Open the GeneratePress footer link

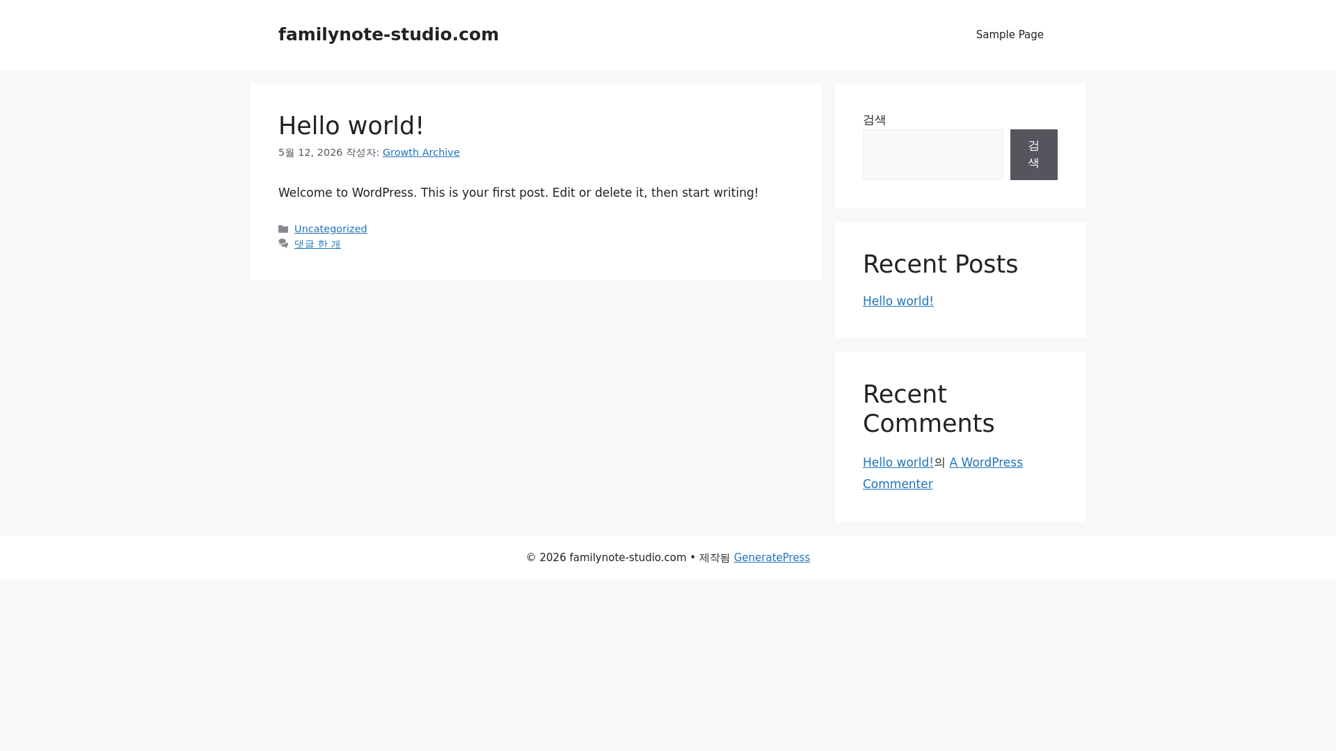772,558
